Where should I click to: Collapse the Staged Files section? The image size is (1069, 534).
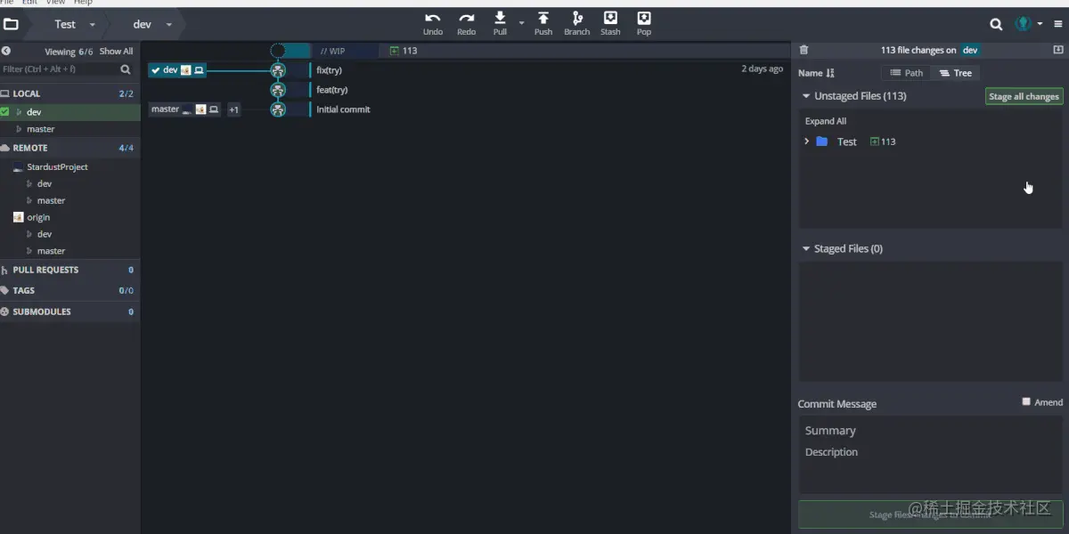(x=806, y=249)
